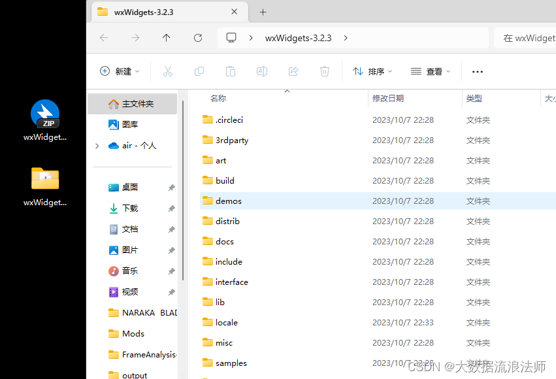Open the New (新建) dropdown
556x379 pixels.
120,71
